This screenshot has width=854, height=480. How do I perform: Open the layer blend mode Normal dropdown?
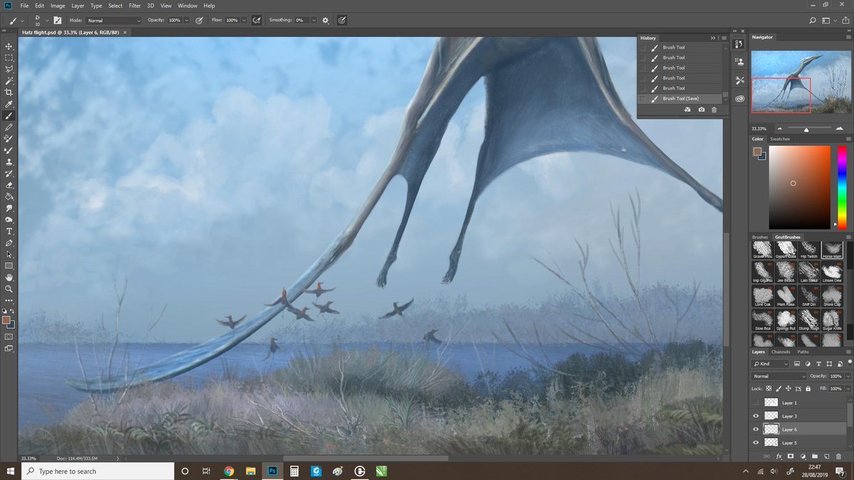click(x=779, y=376)
